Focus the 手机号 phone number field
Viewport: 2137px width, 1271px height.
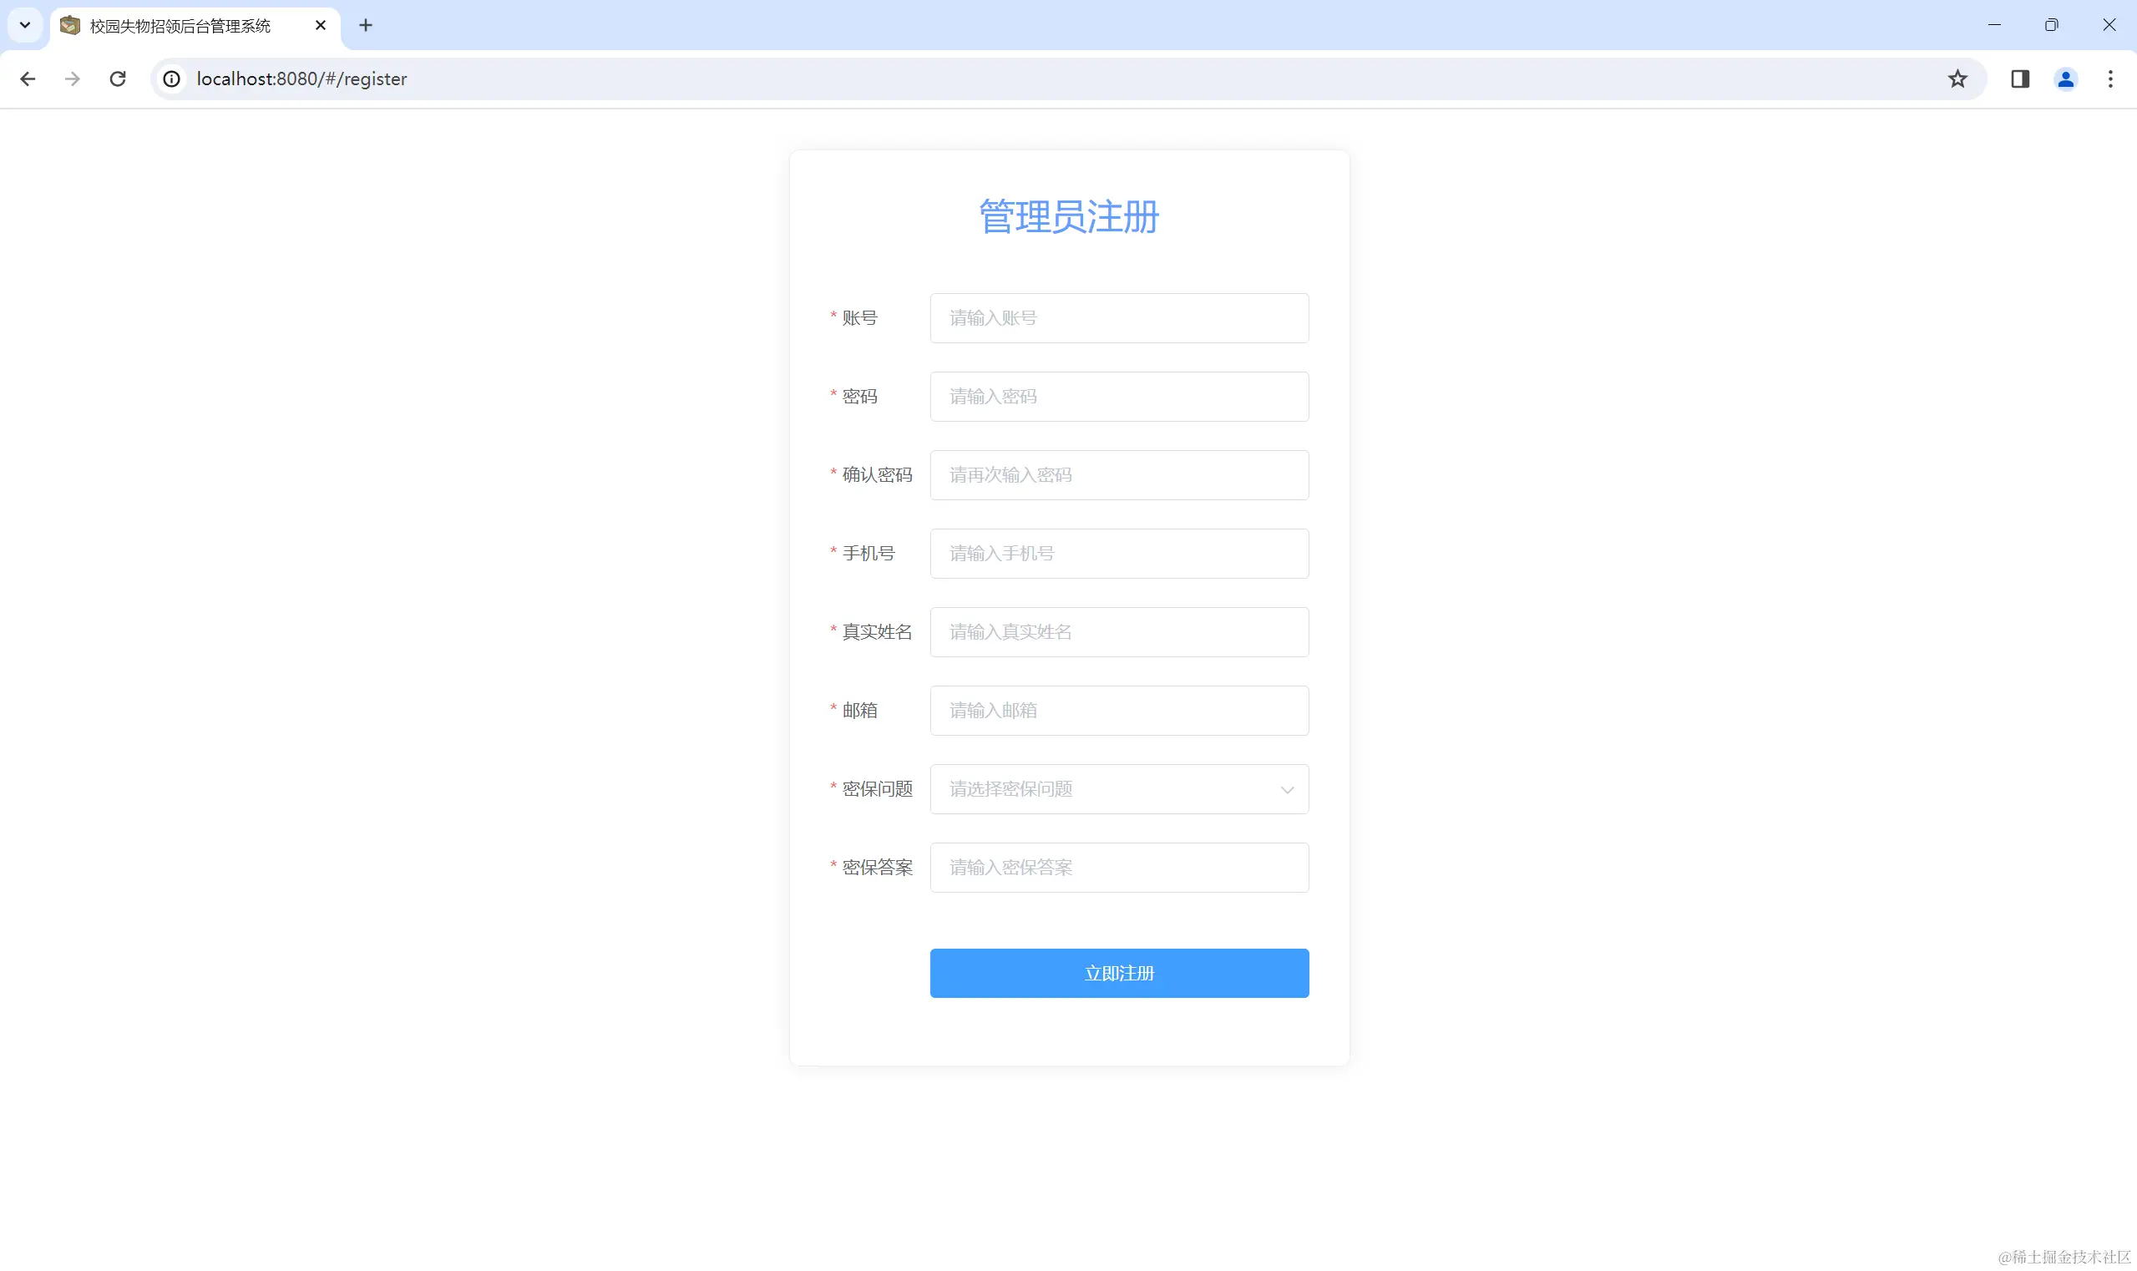click(x=1119, y=554)
